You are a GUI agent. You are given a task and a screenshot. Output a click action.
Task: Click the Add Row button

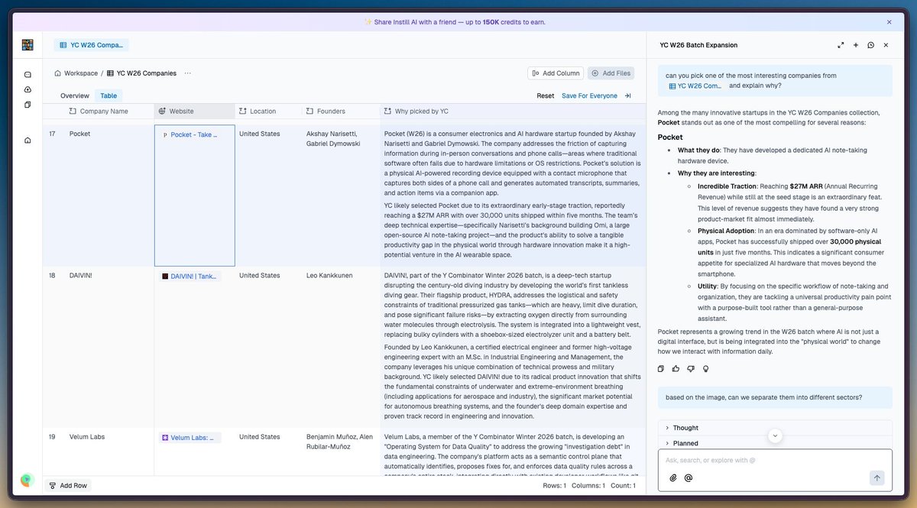coord(67,485)
